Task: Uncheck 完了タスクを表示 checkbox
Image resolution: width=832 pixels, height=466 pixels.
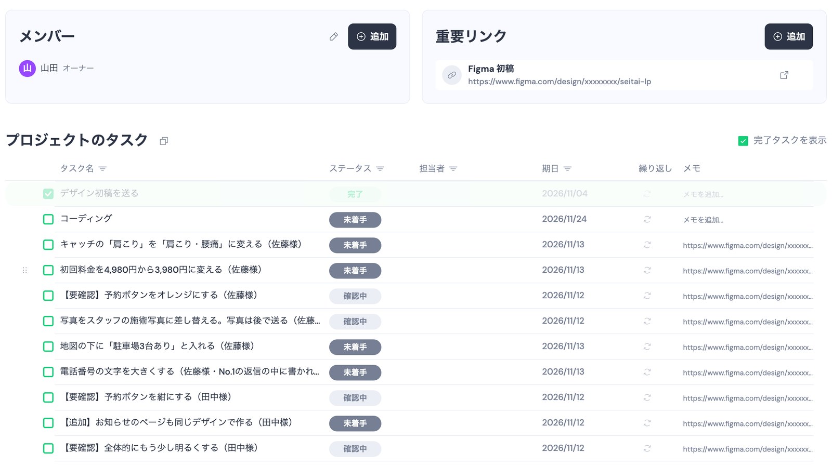Action: [743, 141]
